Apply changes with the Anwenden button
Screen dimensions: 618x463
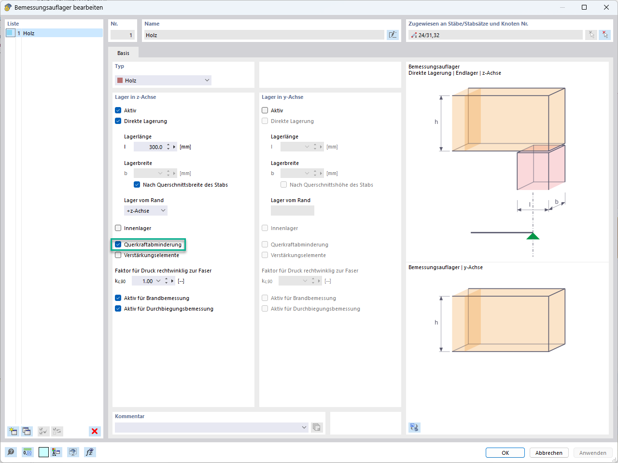coord(593,452)
